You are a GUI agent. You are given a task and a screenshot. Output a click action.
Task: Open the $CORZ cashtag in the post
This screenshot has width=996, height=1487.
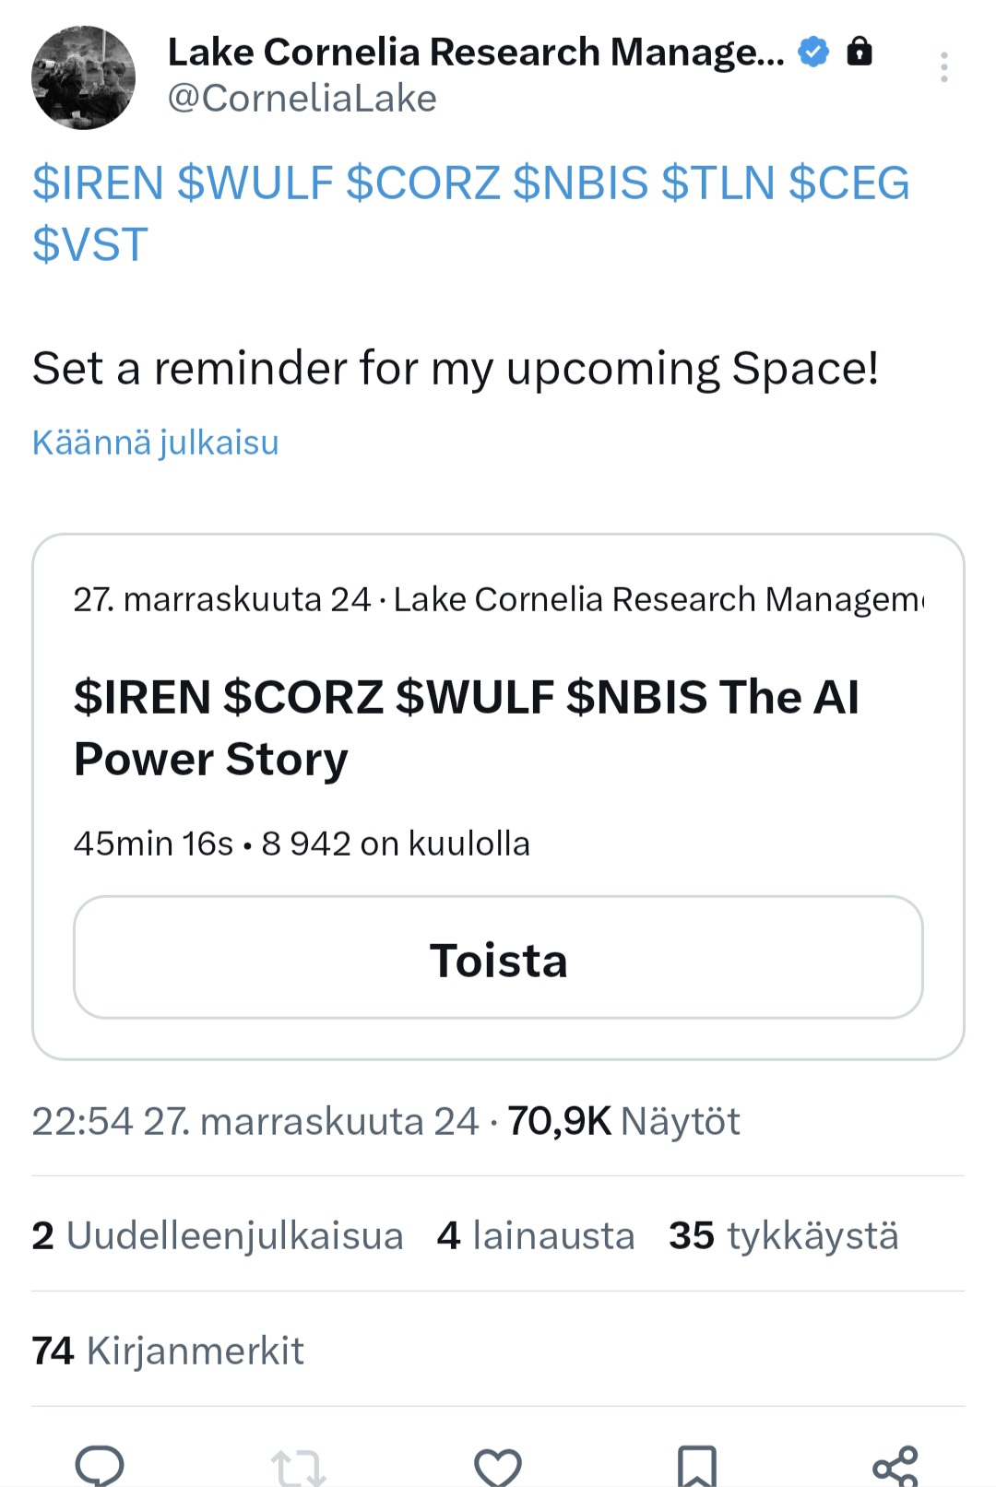coord(422,183)
